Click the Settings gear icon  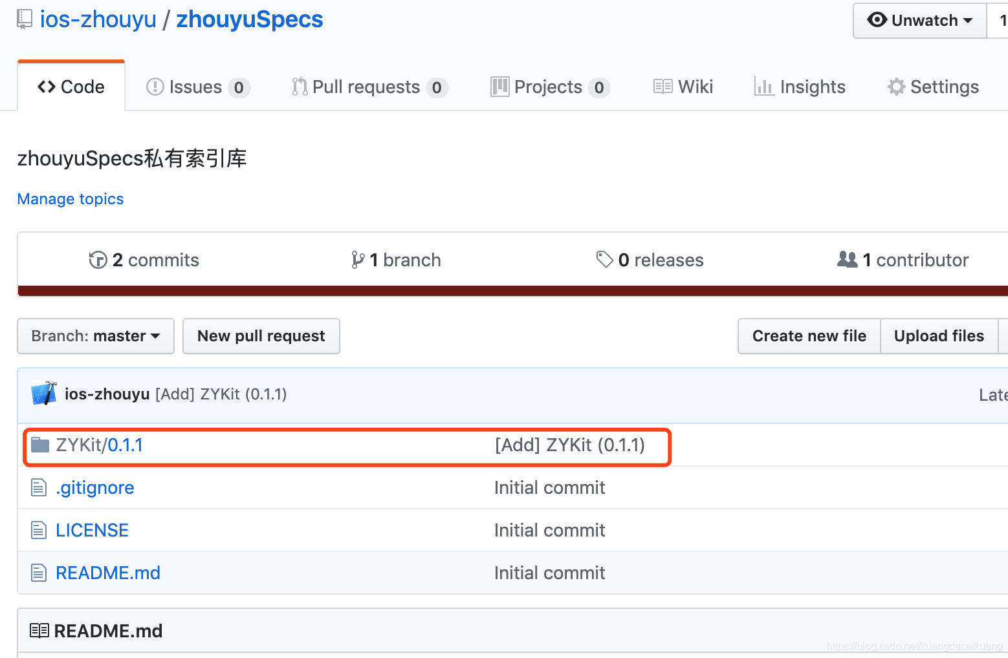pyautogui.click(x=897, y=87)
